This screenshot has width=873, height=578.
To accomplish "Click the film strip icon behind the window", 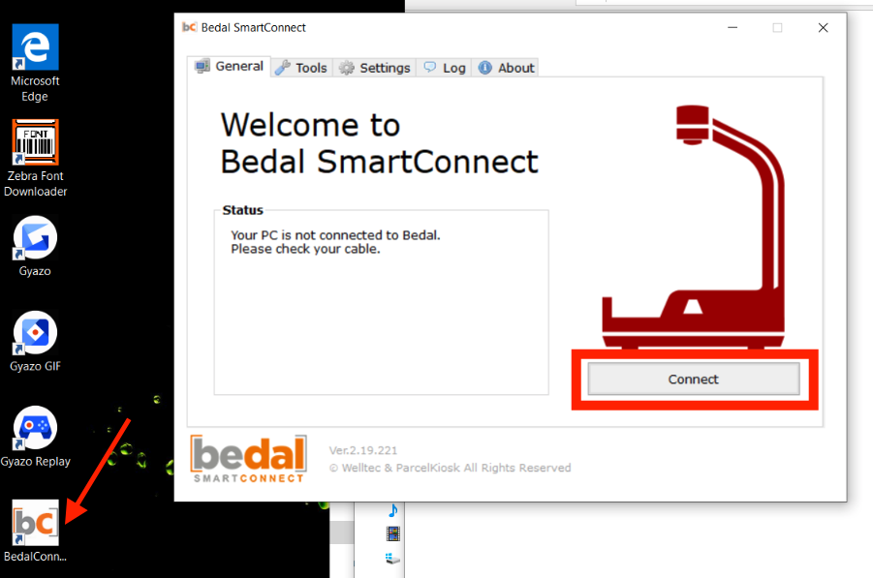I will pos(393,534).
